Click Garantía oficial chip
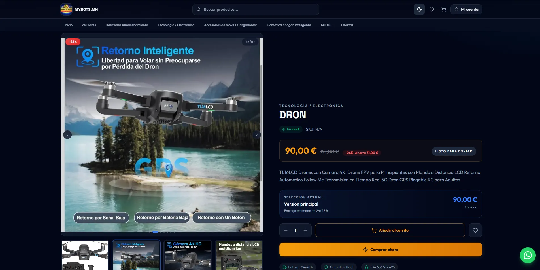Viewport: 540px width, 270px height. tap(339, 267)
